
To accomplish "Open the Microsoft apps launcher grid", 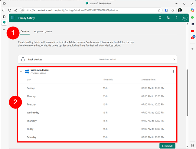I will pyautogui.click(x=13, y=18).
